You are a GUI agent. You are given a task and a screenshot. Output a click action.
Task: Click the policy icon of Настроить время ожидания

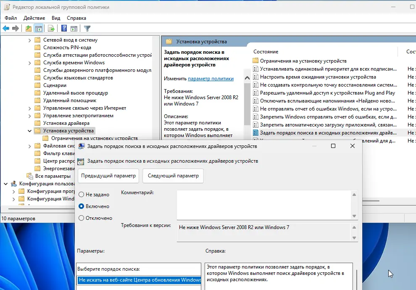255,77
